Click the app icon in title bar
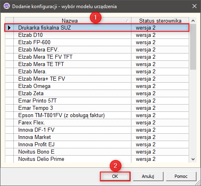201x186 pixels. click(7, 6)
